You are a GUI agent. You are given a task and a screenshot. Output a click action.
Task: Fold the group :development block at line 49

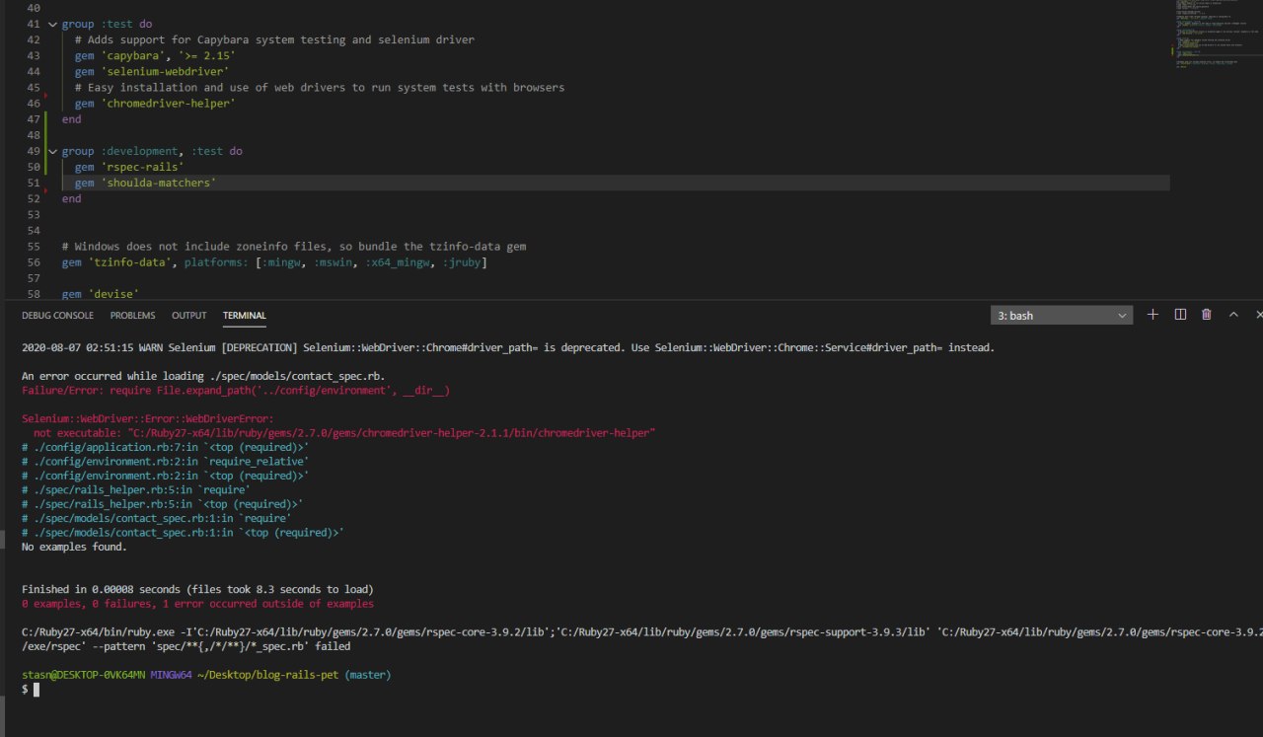pos(53,151)
